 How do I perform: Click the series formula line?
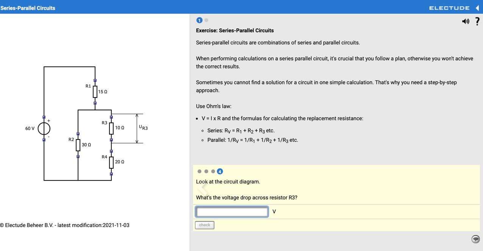(241, 131)
